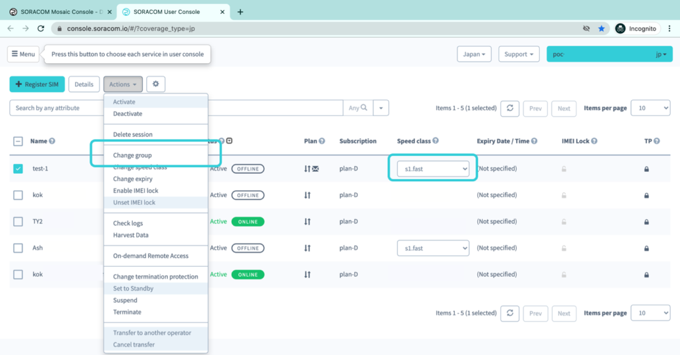Open Ash row speed class dropdown
680x355 pixels.
(x=433, y=248)
